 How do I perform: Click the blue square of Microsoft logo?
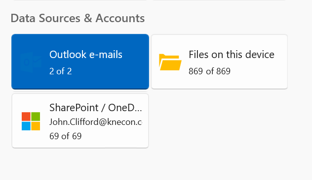(x=26, y=126)
